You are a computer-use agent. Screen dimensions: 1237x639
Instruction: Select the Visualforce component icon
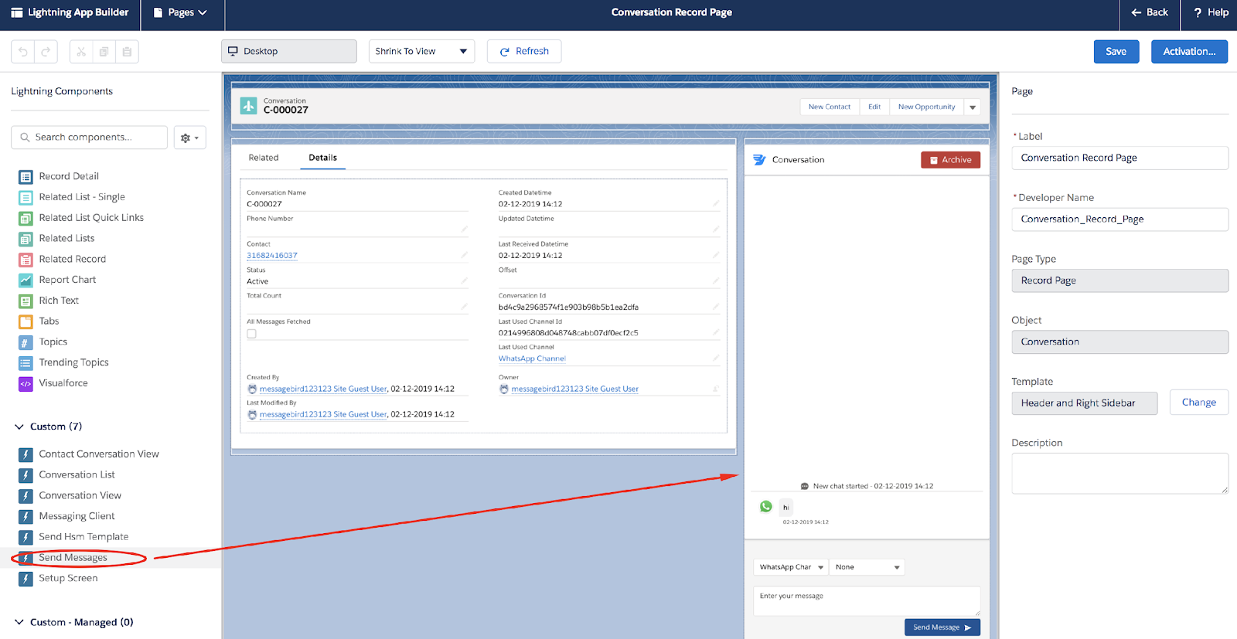click(x=26, y=383)
